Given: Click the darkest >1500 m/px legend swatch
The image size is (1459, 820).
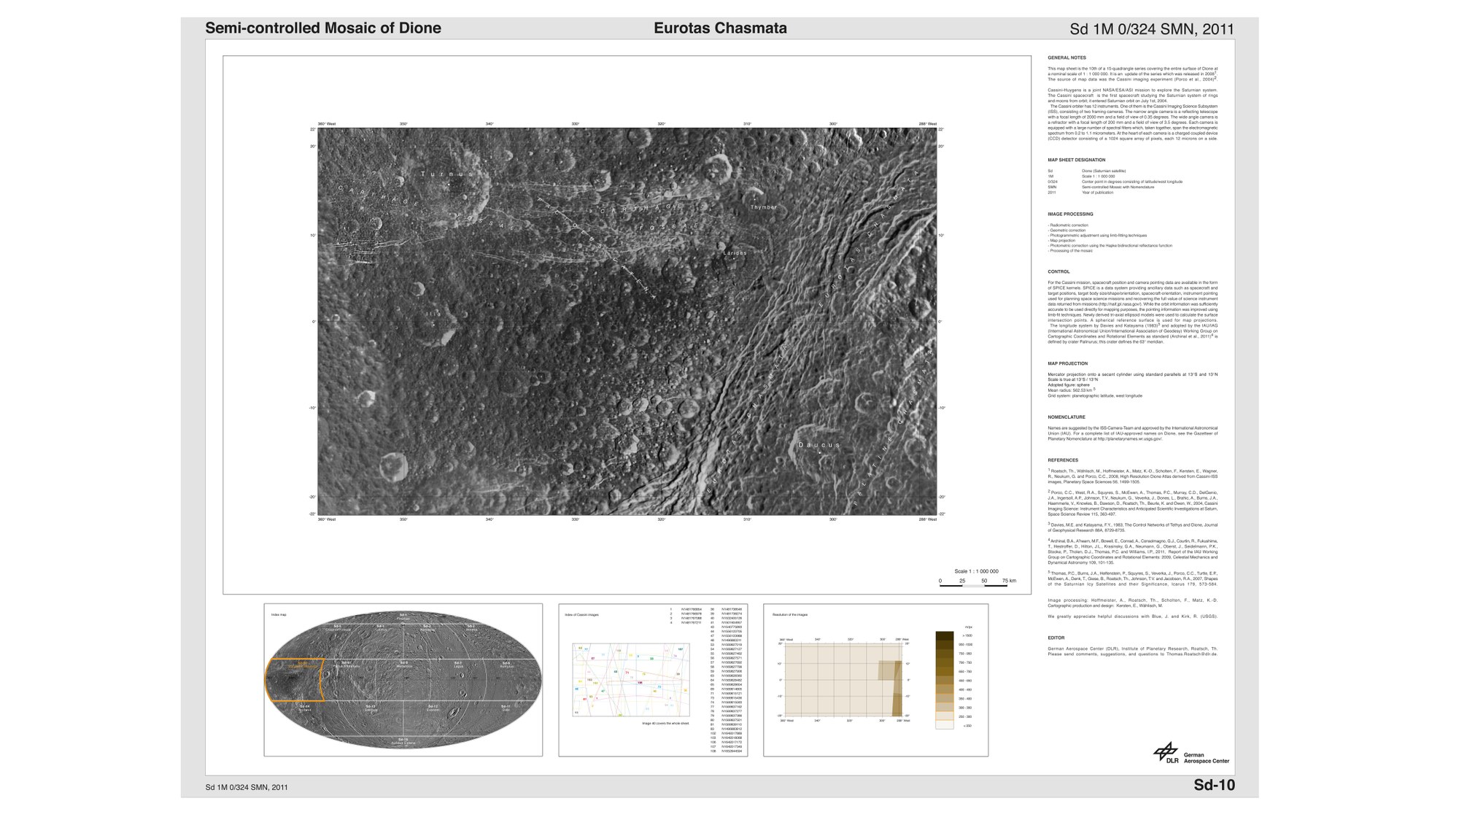Looking at the screenshot, I should [944, 636].
